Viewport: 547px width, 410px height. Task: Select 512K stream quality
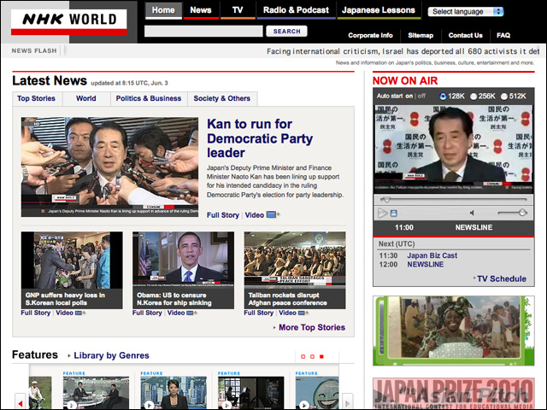(504, 97)
